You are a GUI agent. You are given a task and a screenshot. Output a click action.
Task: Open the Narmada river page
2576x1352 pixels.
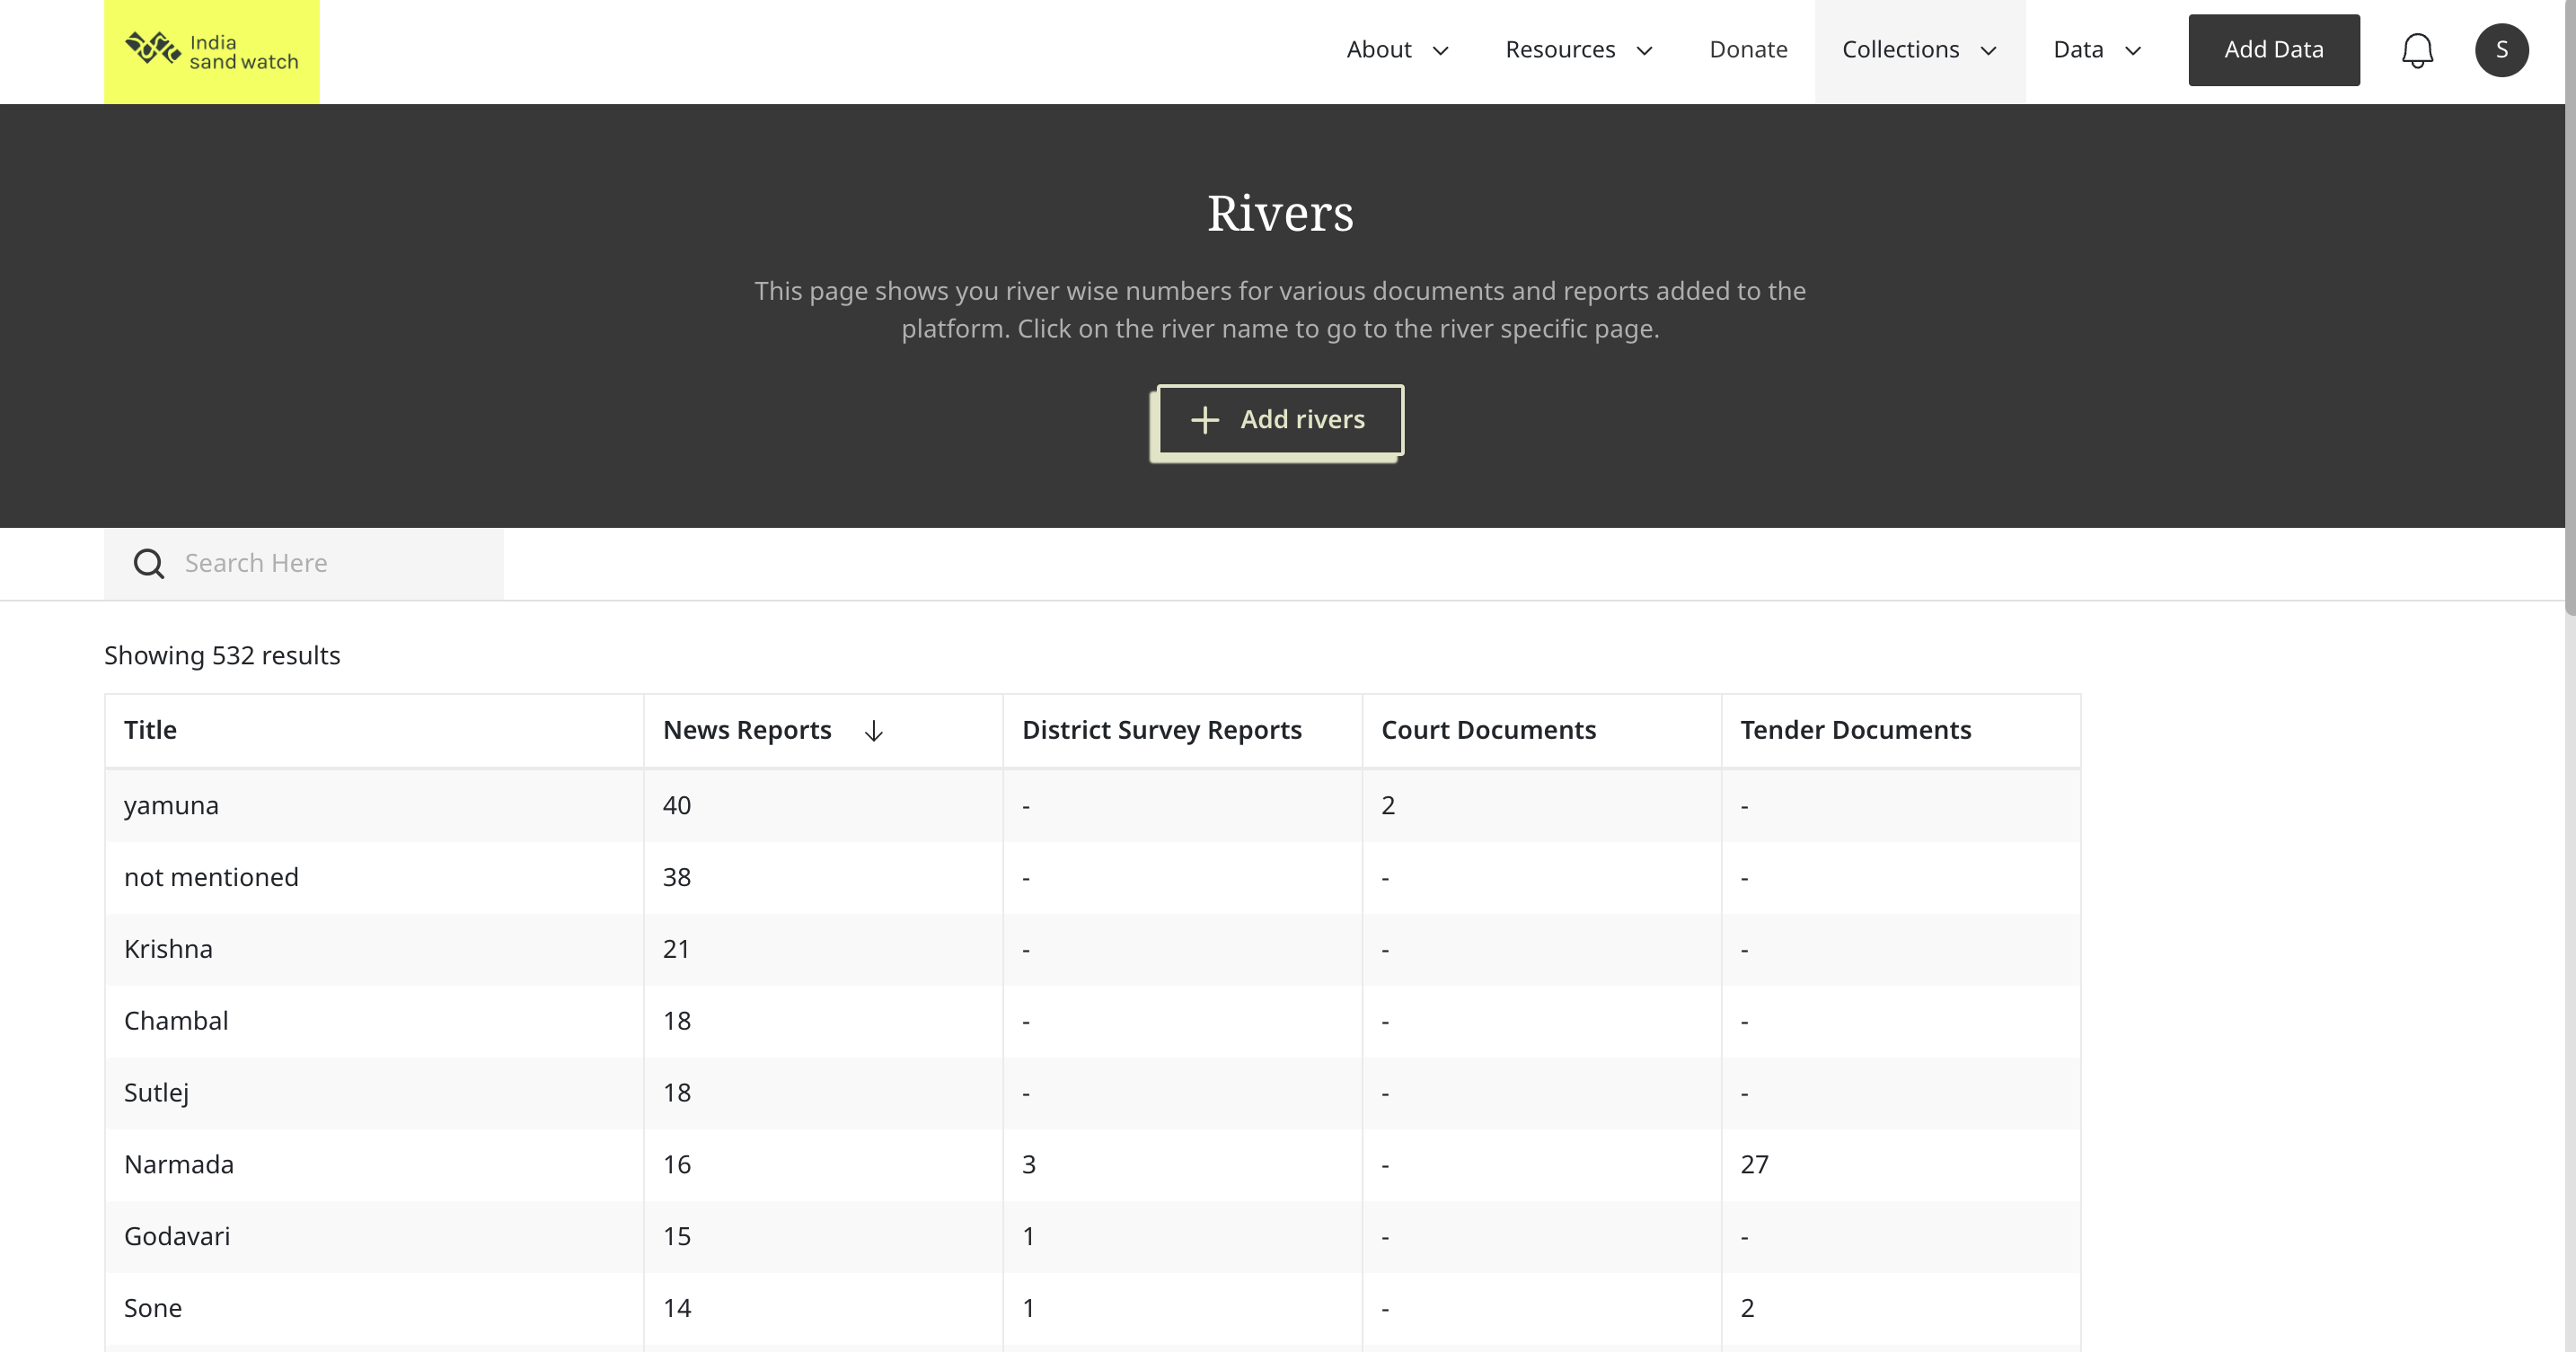coord(178,1164)
